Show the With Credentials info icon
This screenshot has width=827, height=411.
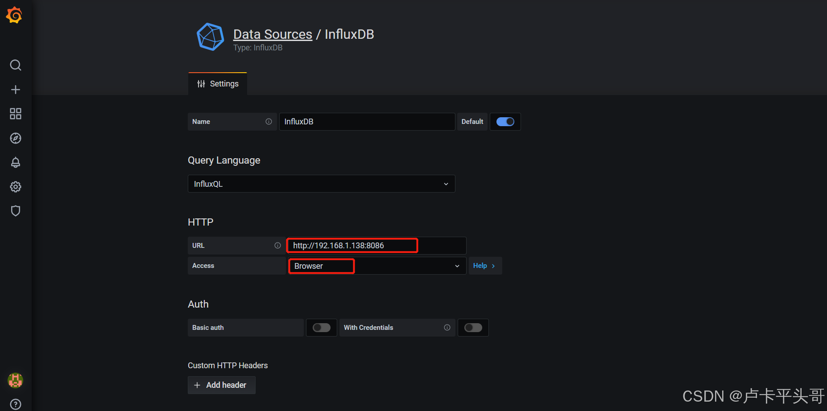pos(447,328)
